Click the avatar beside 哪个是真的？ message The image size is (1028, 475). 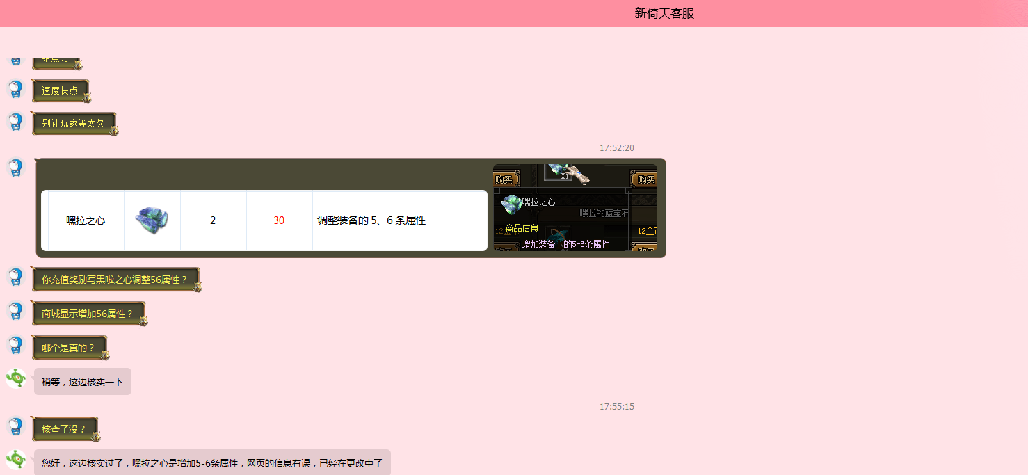15,345
